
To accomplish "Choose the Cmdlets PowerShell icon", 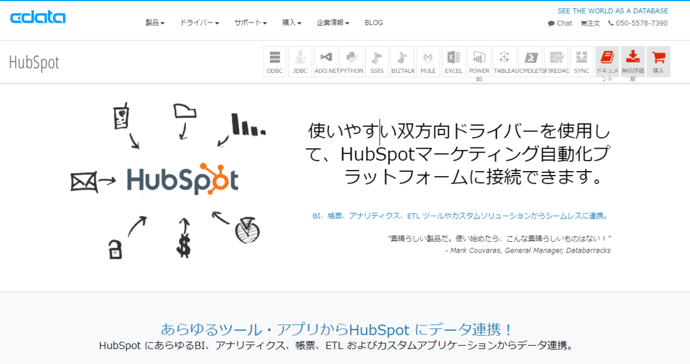I will click(530, 61).
